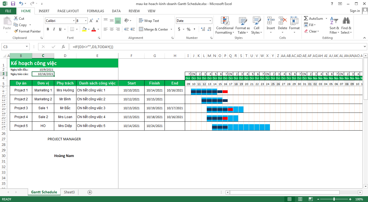Click Increase Indent icon

pyautogui.click(x=133, y=29)
